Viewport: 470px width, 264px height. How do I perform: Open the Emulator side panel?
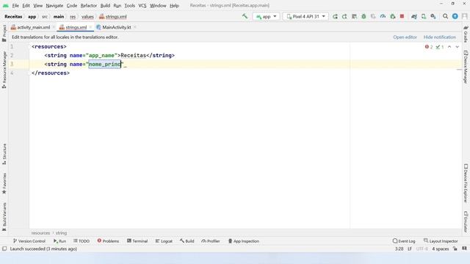click(466, 221)
